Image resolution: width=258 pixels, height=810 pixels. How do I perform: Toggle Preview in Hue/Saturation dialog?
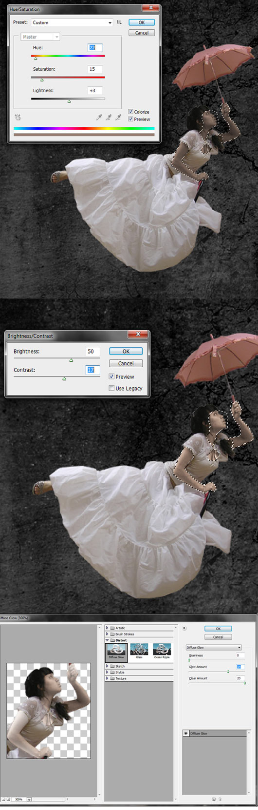click(130, 119)
